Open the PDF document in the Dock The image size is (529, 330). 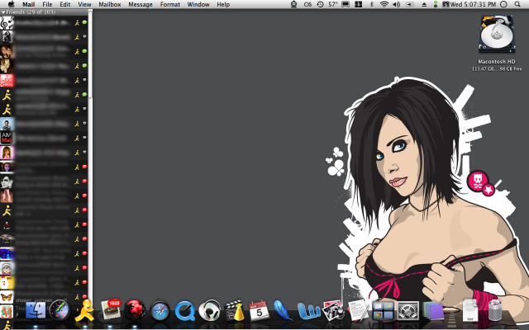pos(470,310)
